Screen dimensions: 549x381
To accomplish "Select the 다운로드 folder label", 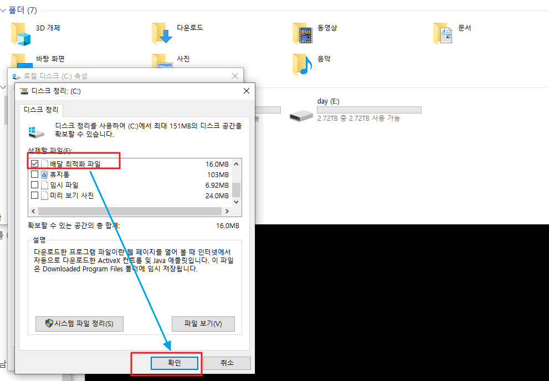I will pyautogui.click(x=190, y=28).
